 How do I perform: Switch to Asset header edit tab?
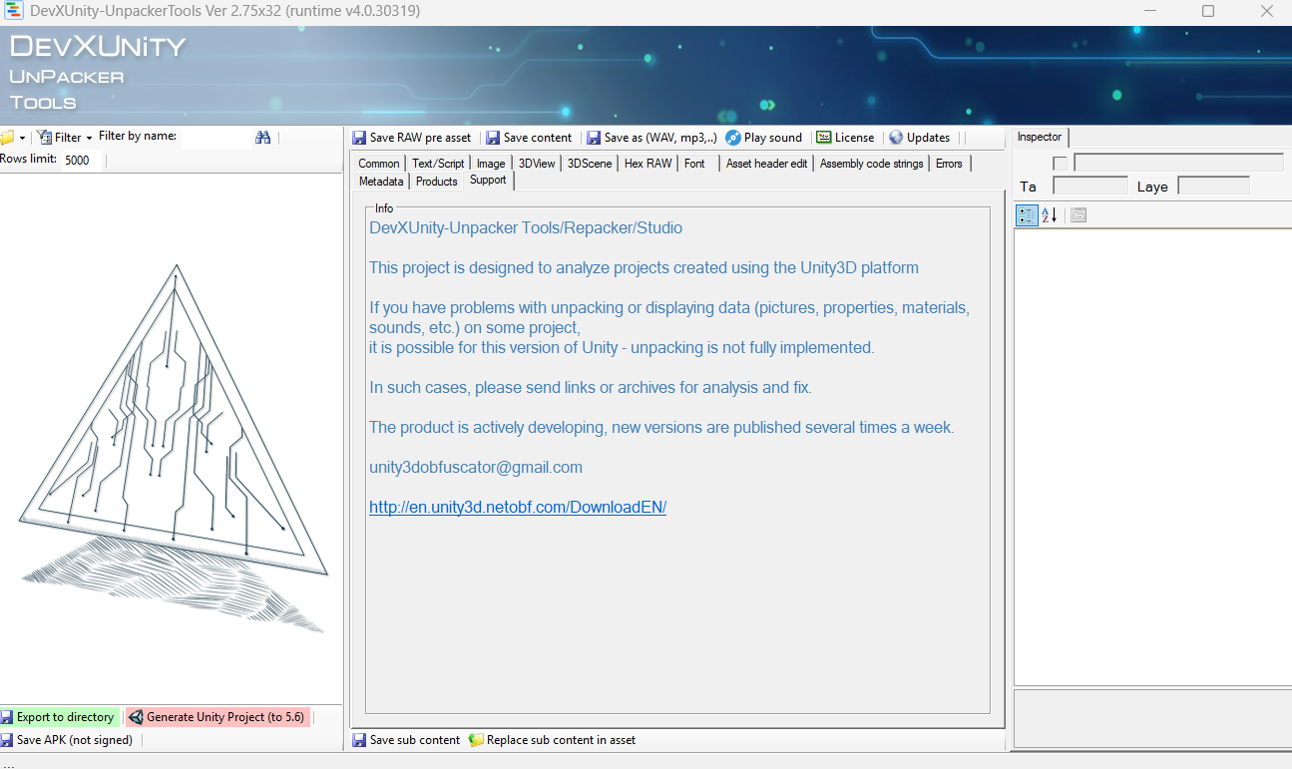(x=766, y=164)
